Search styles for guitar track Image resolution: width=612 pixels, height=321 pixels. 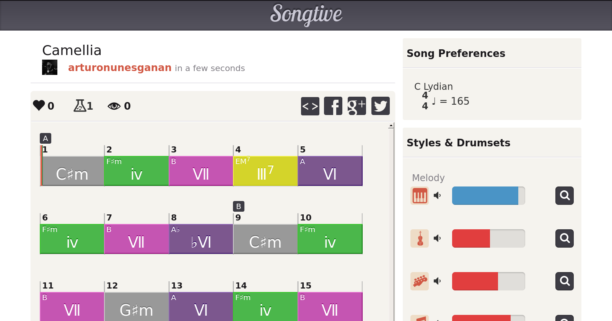564,281
